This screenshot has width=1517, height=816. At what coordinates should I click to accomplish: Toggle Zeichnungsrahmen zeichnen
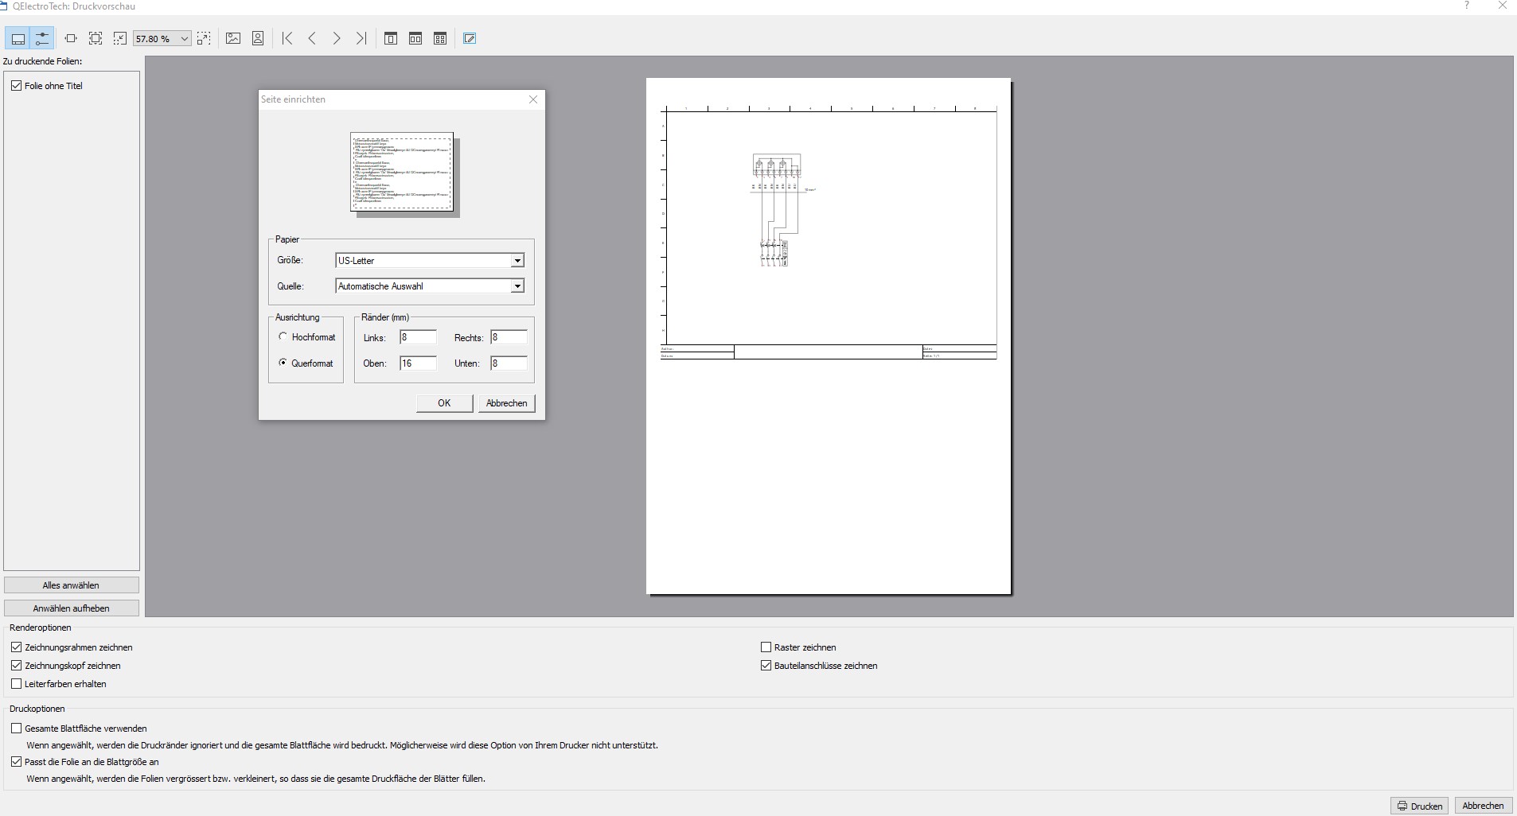(17, 647)
